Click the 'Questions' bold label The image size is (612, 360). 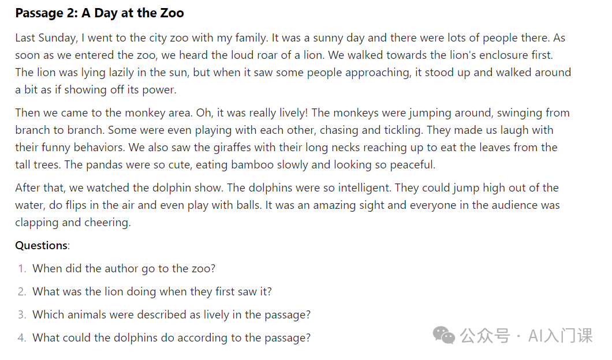(x=42, y=245)
